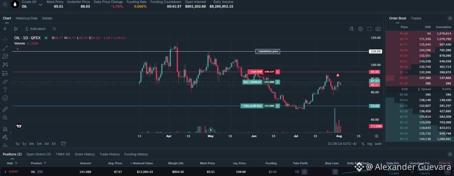Expand the Crude Oil market selector
454x176 pixels.
[40, 4]
